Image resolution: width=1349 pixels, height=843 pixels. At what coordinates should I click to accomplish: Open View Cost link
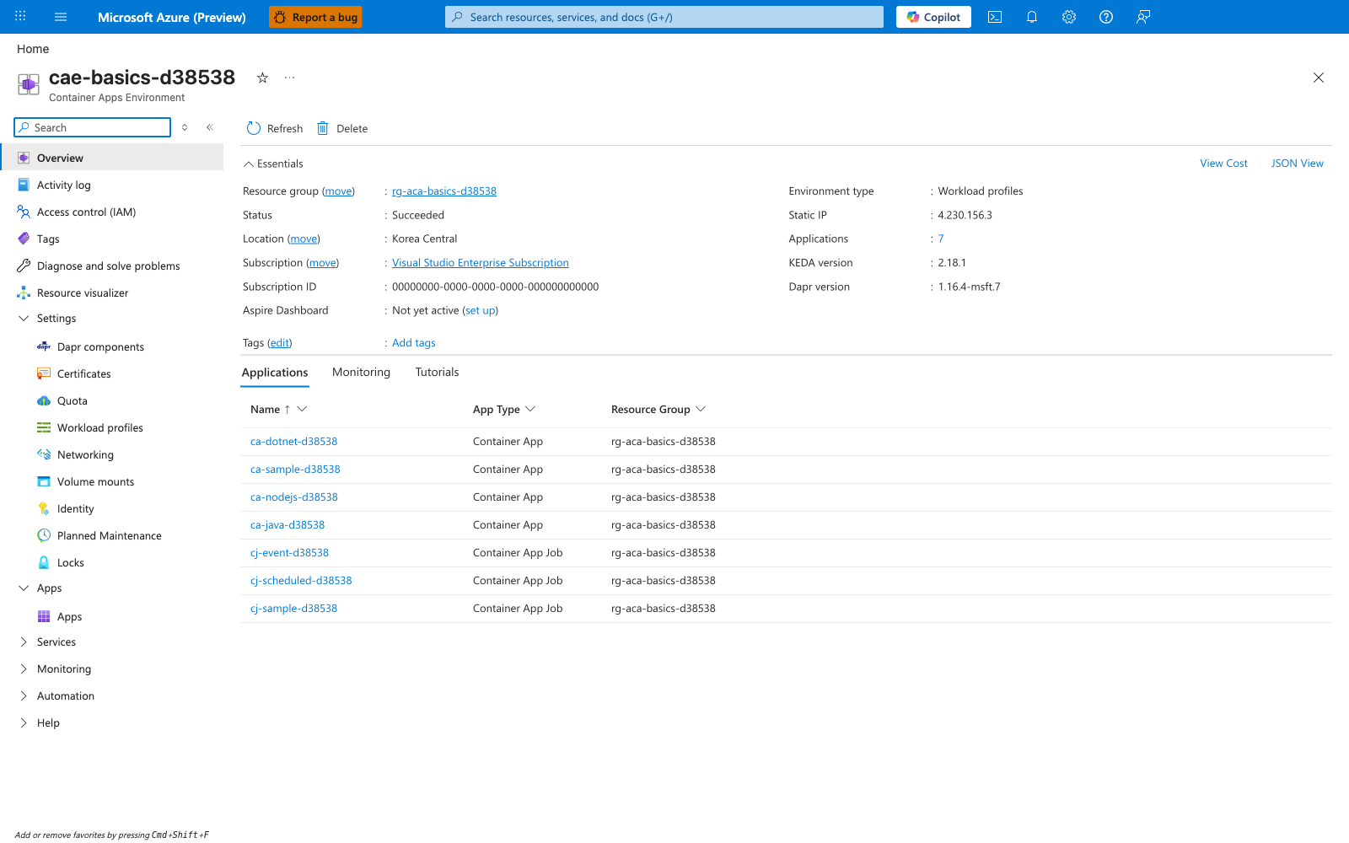coord(1223,164)
